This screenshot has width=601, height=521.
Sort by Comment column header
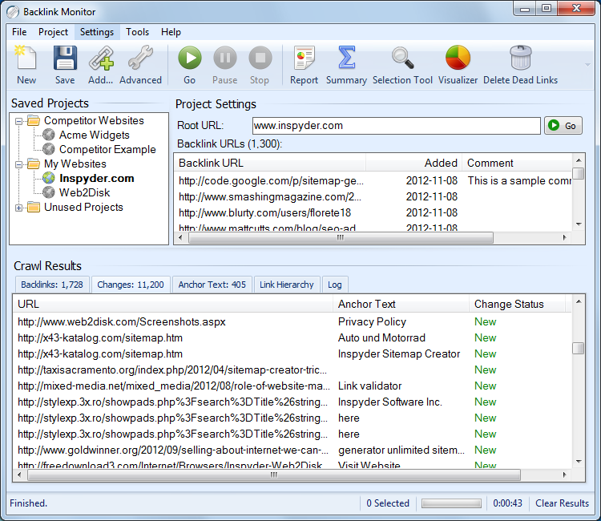[517, 163]
